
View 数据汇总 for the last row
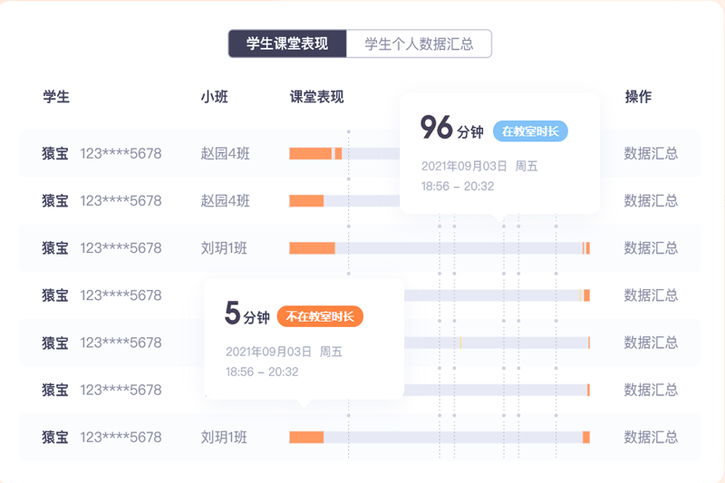[651, 437]
